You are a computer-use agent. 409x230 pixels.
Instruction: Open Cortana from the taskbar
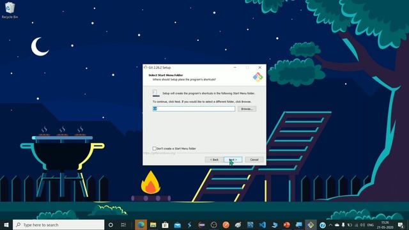pos(111,225)
